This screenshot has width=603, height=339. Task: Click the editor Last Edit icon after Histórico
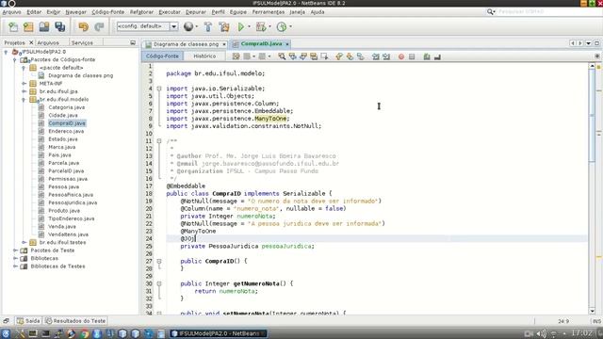click(x=236, y=56)
